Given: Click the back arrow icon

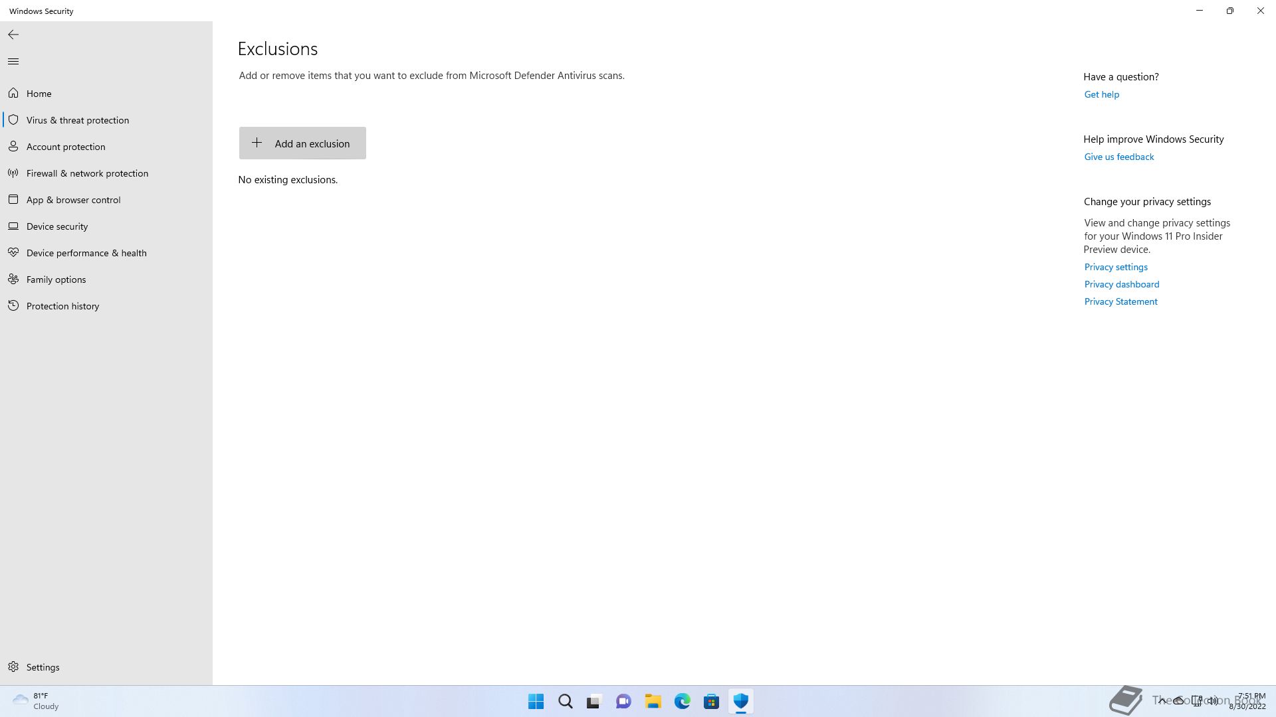Looking at the screenshot, I should [13, 35].
